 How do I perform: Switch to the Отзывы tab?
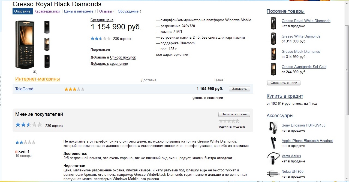106,11
